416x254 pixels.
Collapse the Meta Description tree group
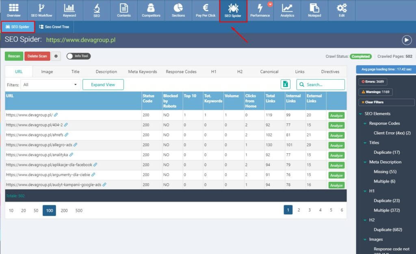click(366, 162)
